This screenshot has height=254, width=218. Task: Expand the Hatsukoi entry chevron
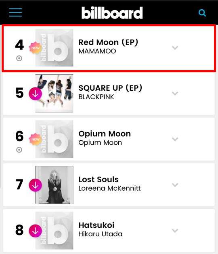coord(175,231)
